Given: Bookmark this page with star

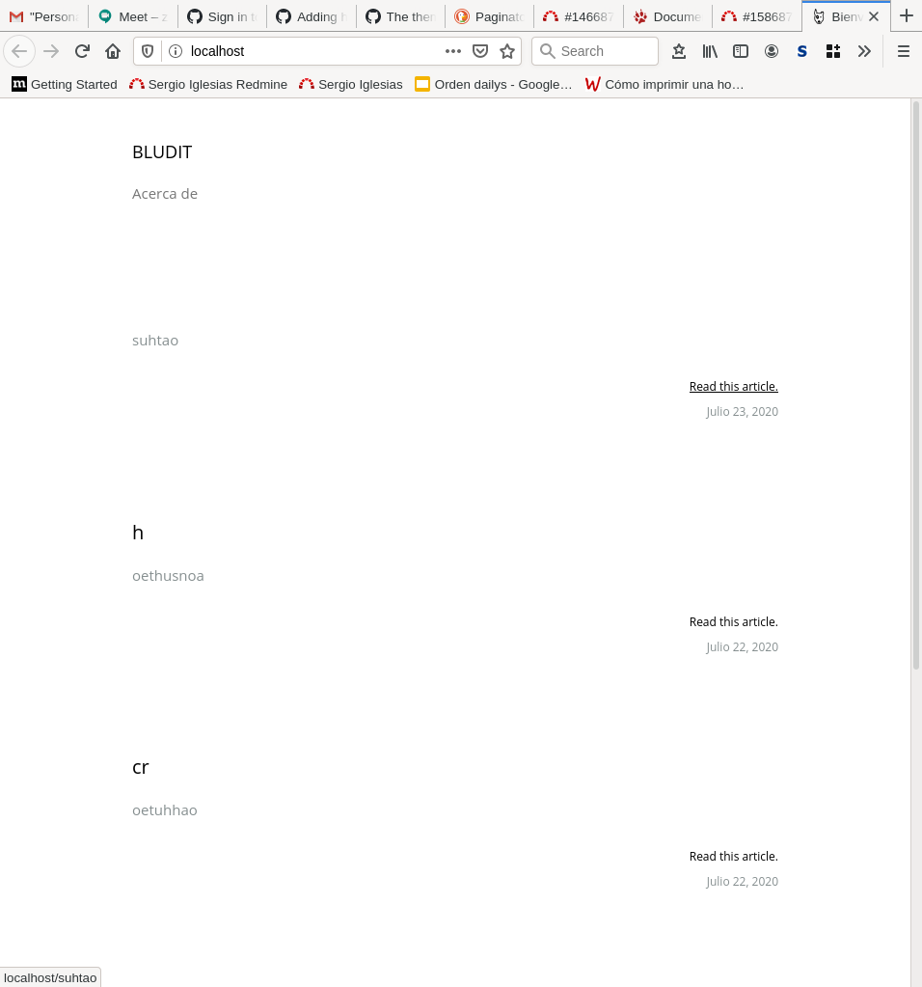Looking at the screenshot, I should click(x=507, y=51).
